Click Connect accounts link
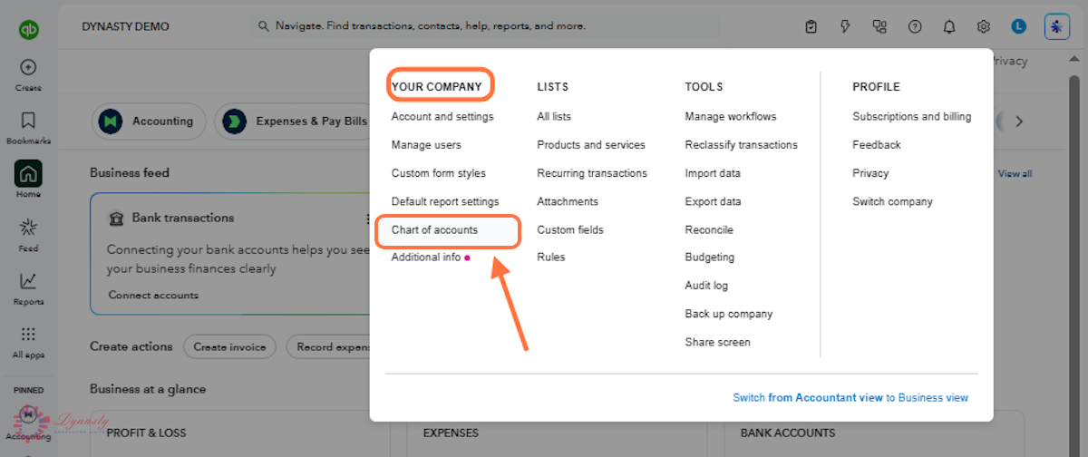 [x=153, y=295]
